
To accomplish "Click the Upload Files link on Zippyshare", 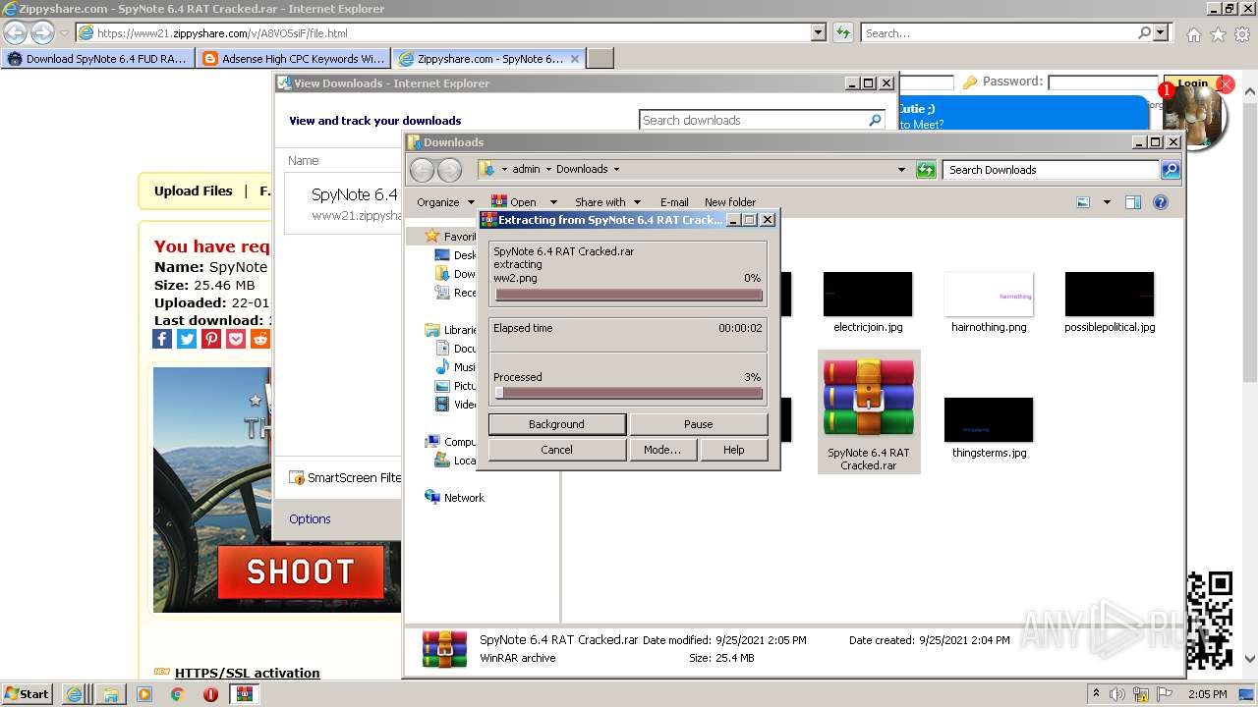I will (x=194, y=190).
